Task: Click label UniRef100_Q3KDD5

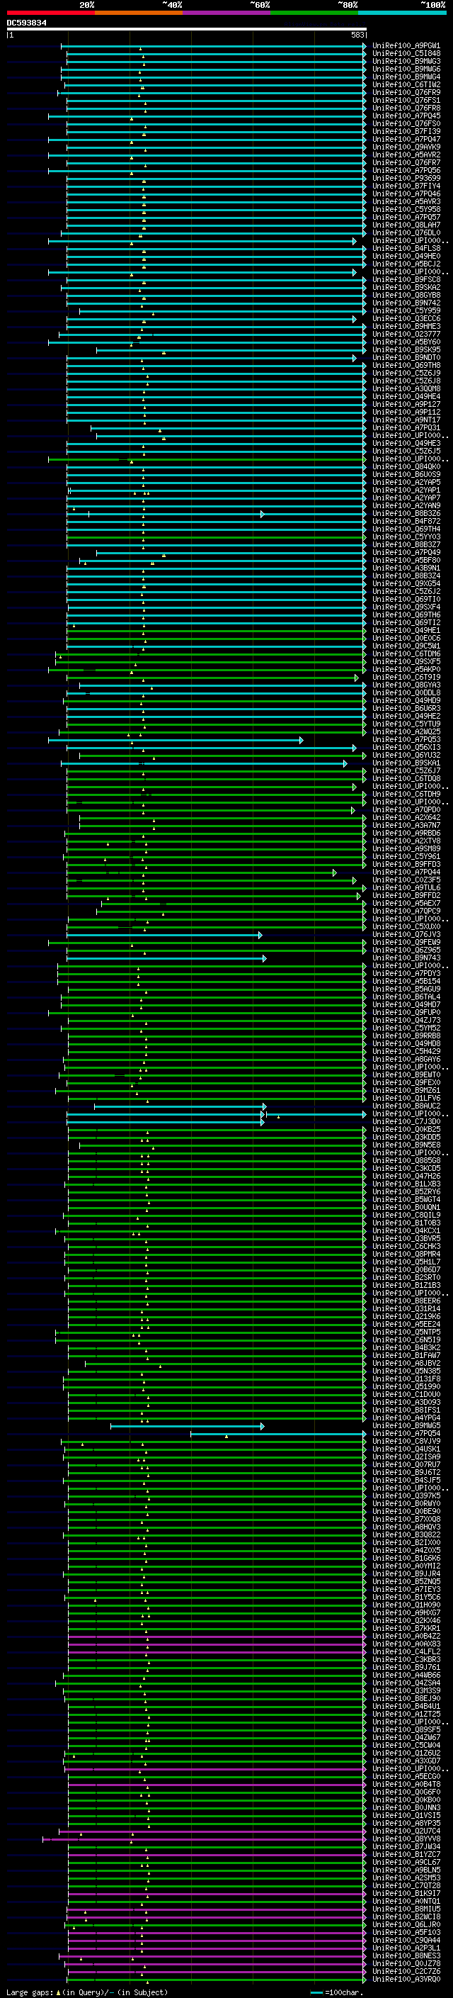Action: point(406,1138)
